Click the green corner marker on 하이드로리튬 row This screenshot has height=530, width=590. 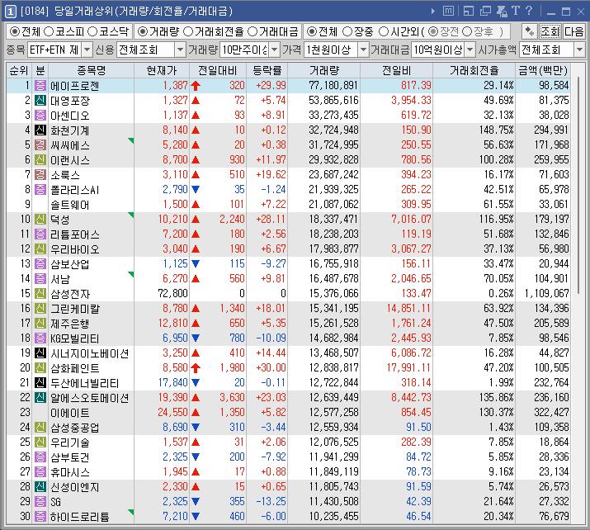pyautogui.click(x=131, y=512)
